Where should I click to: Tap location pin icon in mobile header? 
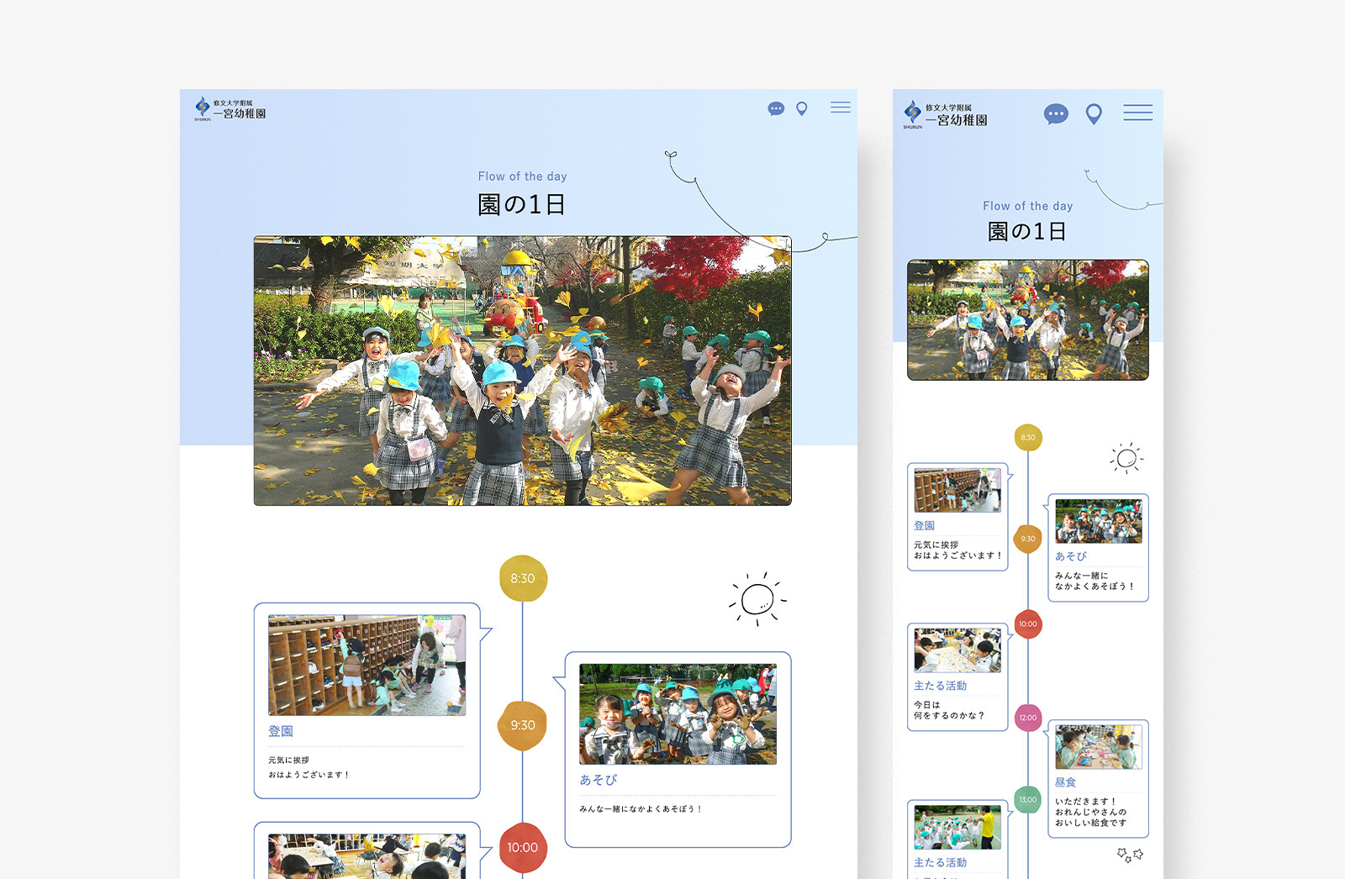click(1094, 113)
